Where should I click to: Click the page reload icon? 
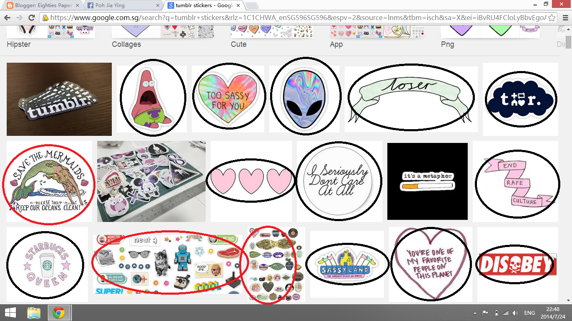[32, 18]
